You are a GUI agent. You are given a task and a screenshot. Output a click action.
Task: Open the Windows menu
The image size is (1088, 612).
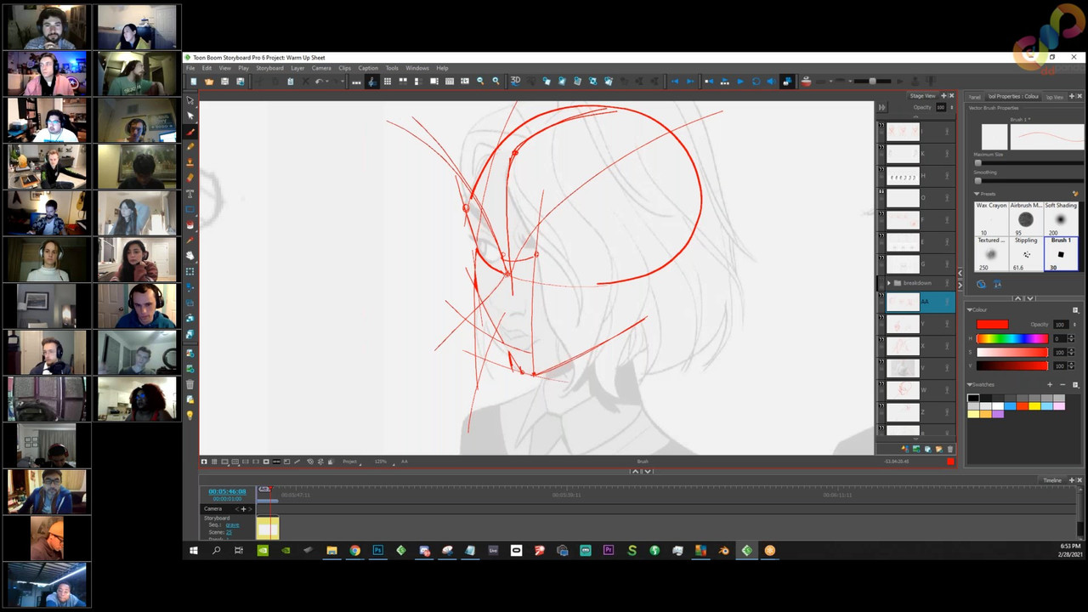tap(417, 68)
